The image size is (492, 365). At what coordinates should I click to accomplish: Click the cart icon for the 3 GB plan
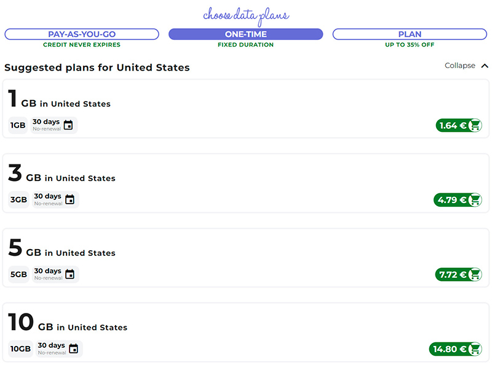click(x=475, y=200)
